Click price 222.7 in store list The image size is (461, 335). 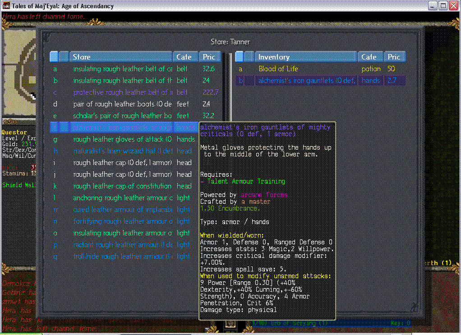[211, 92]
